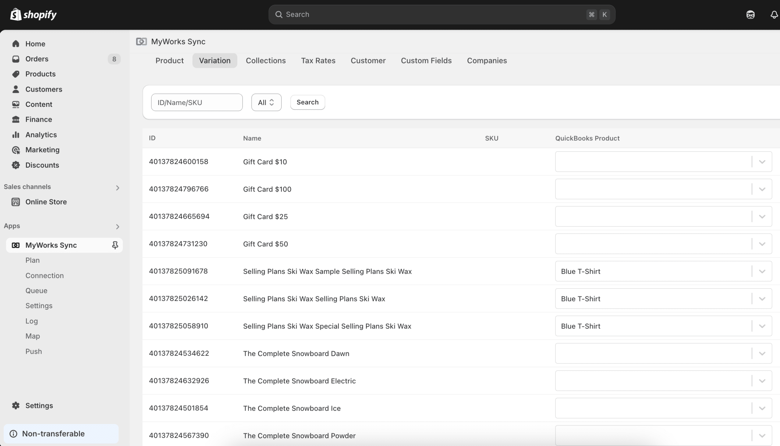
Task: Collapse the Apps section
Action: 118,227
